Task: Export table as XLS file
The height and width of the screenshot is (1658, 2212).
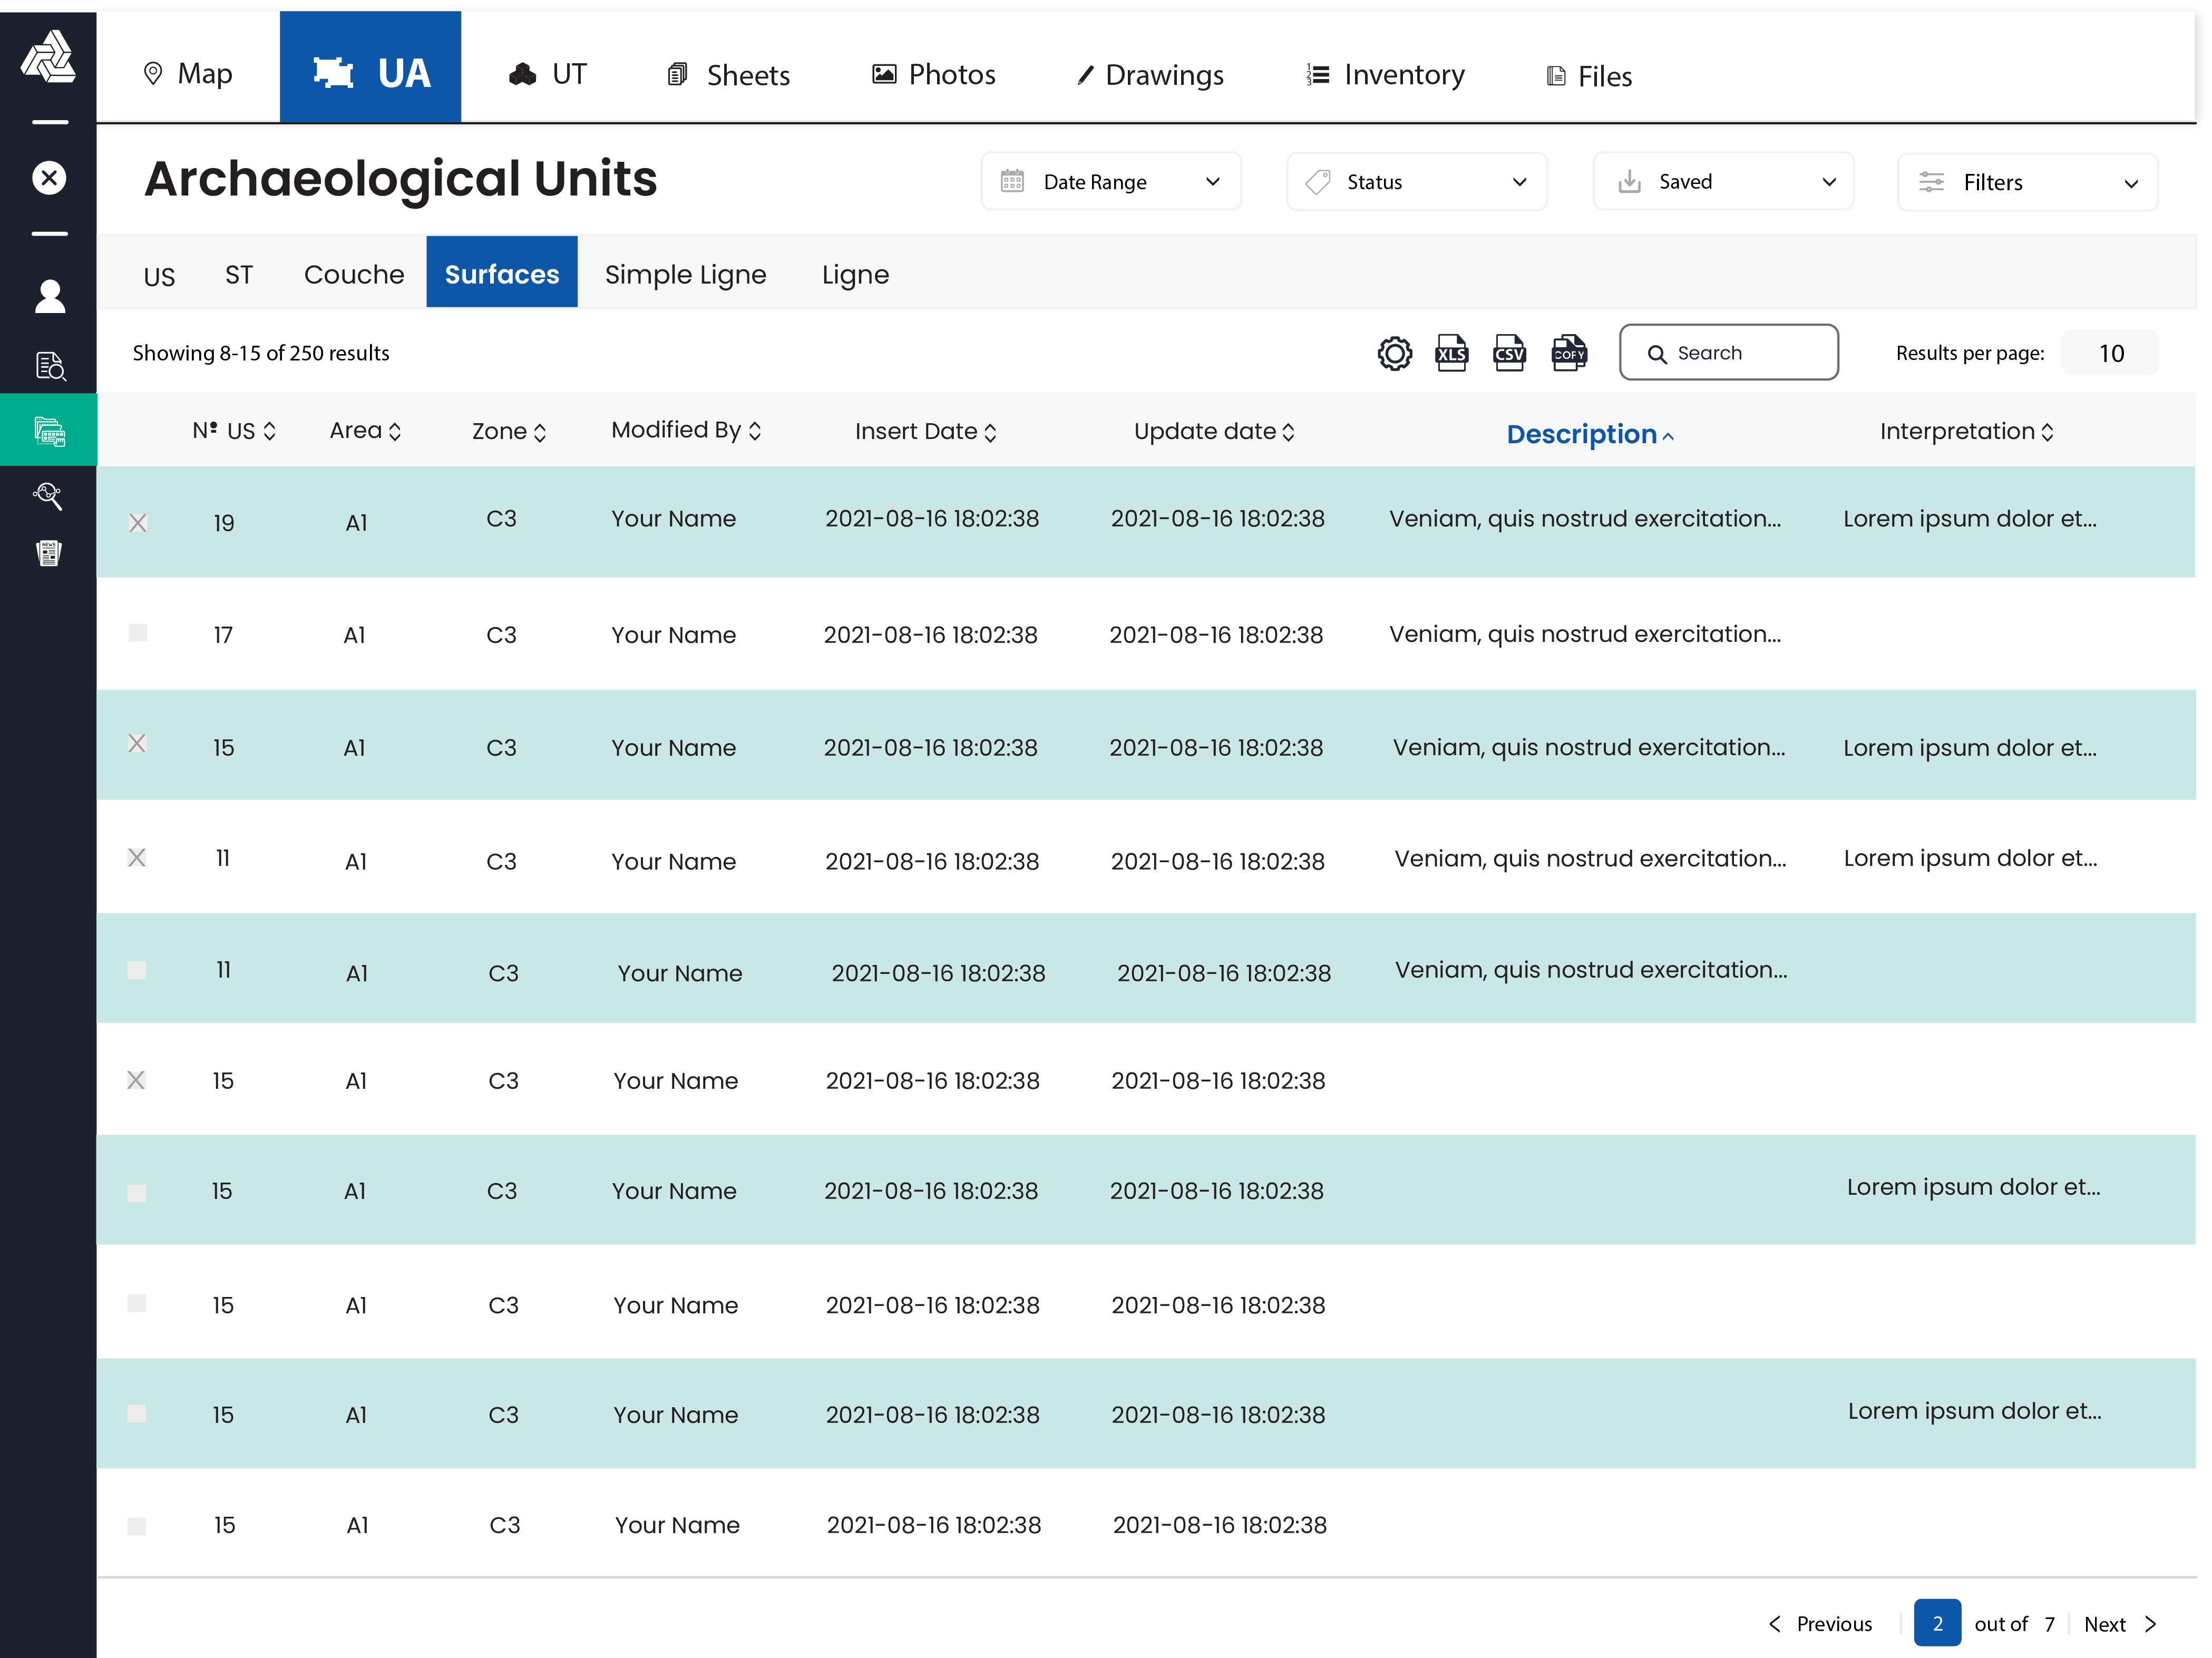Action: point(1451,353)
